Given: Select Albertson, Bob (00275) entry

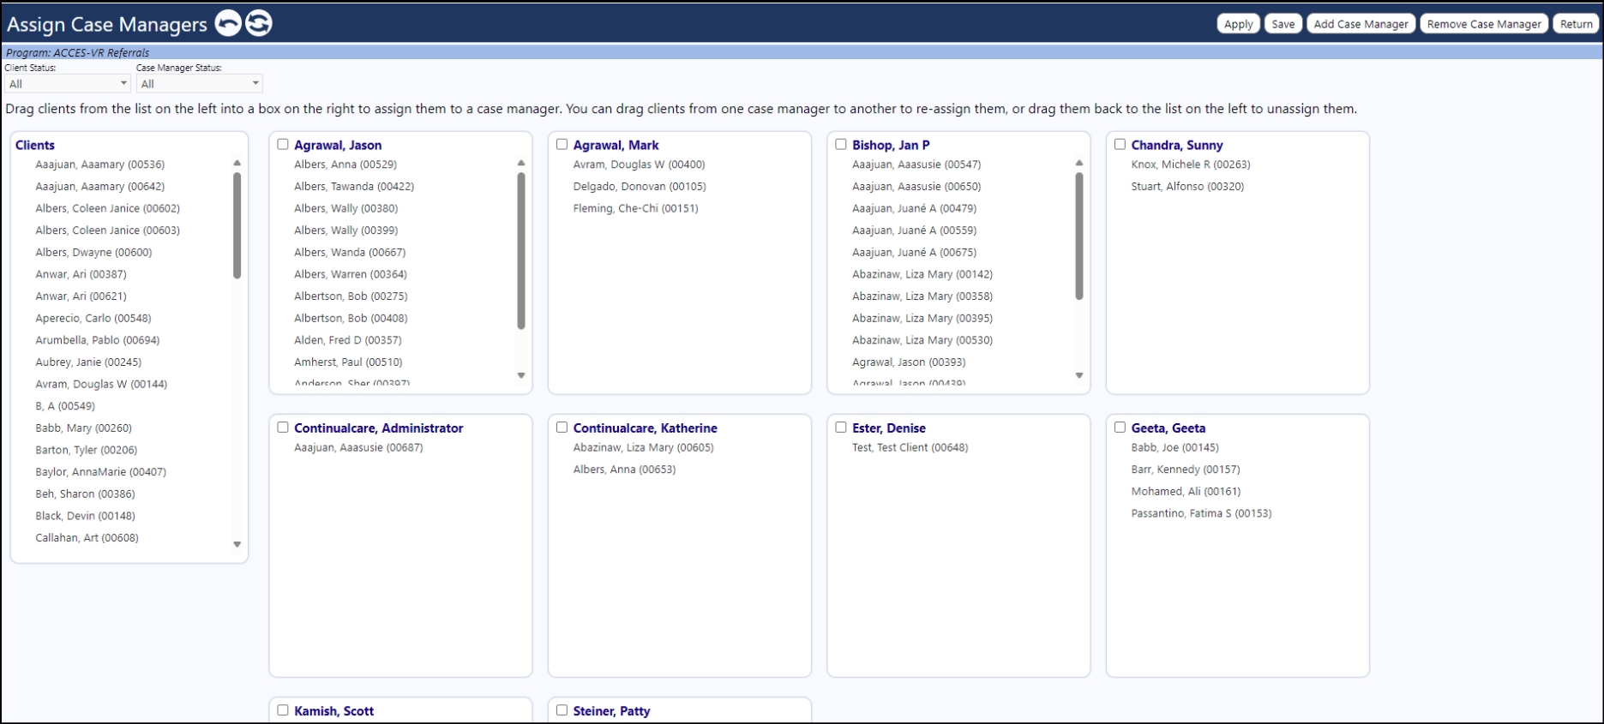Looking at the screenshot, I should (351, 296).
